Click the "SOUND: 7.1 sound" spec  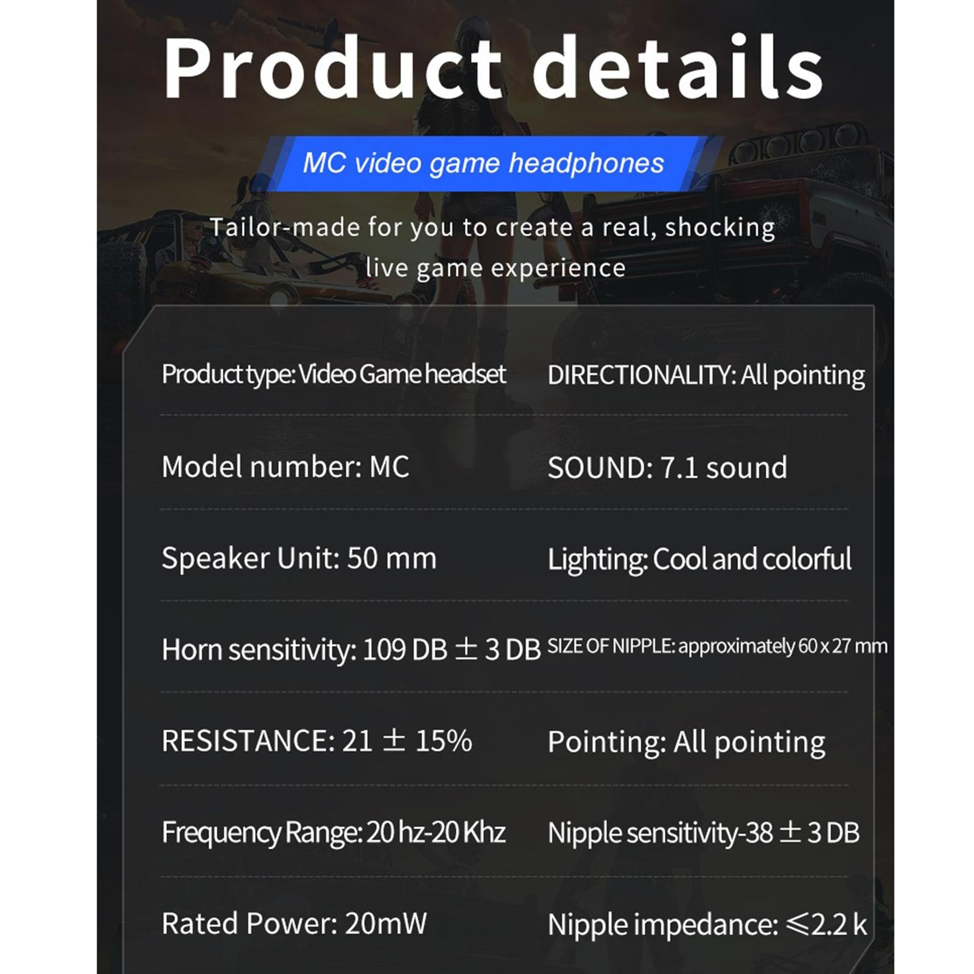pos(667,468)
